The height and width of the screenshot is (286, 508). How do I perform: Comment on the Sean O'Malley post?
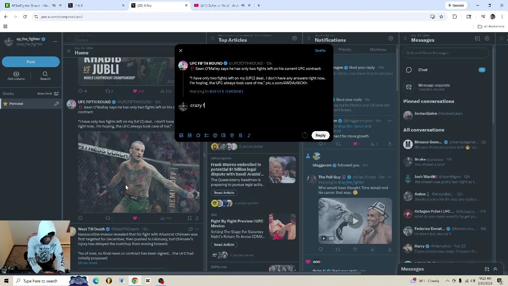coord(80,218)
